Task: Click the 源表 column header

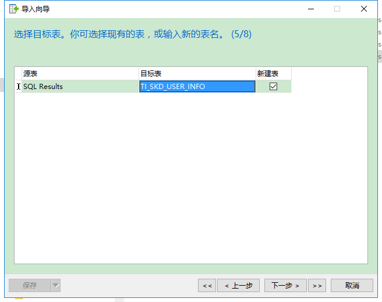Action: tap(80, 73)
